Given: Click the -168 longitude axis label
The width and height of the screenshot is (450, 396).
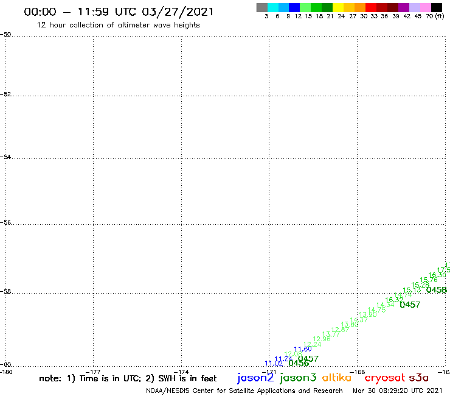Looking at the screenshot, I should click(x=358, y=372).
